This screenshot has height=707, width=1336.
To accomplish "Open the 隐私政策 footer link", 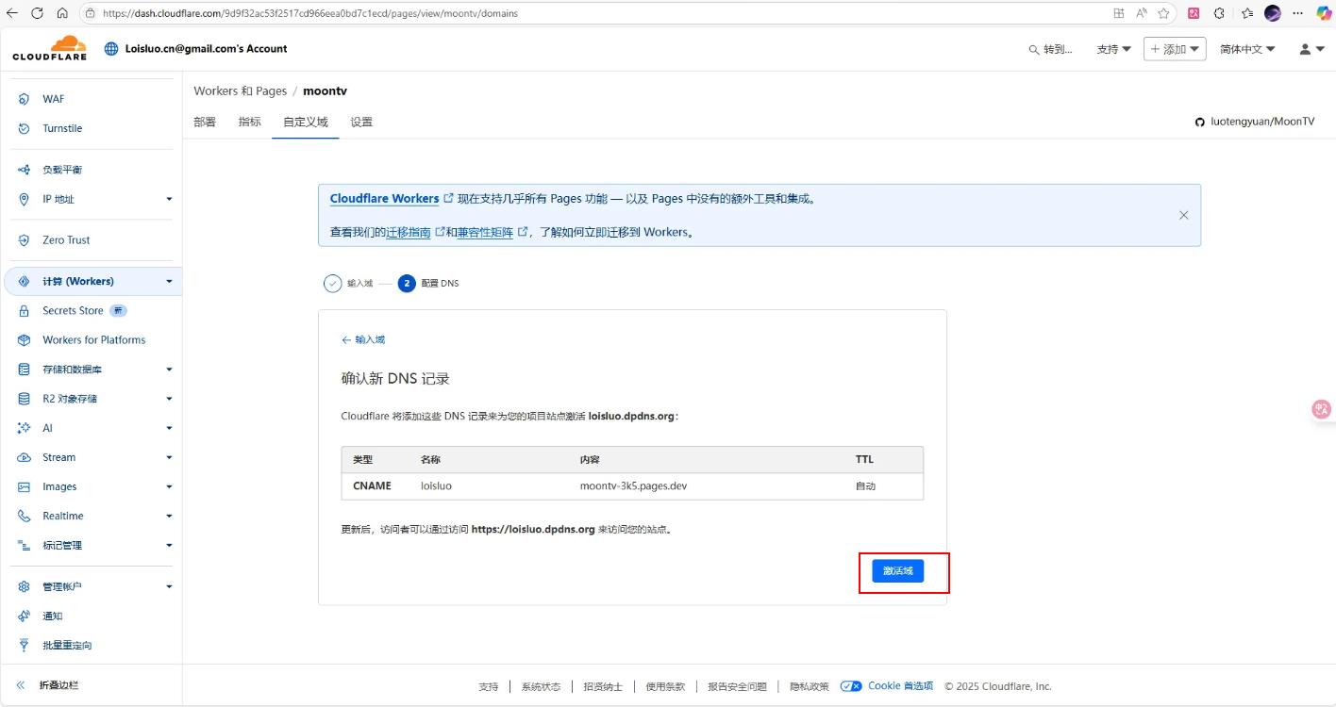I will click(810, 686).
